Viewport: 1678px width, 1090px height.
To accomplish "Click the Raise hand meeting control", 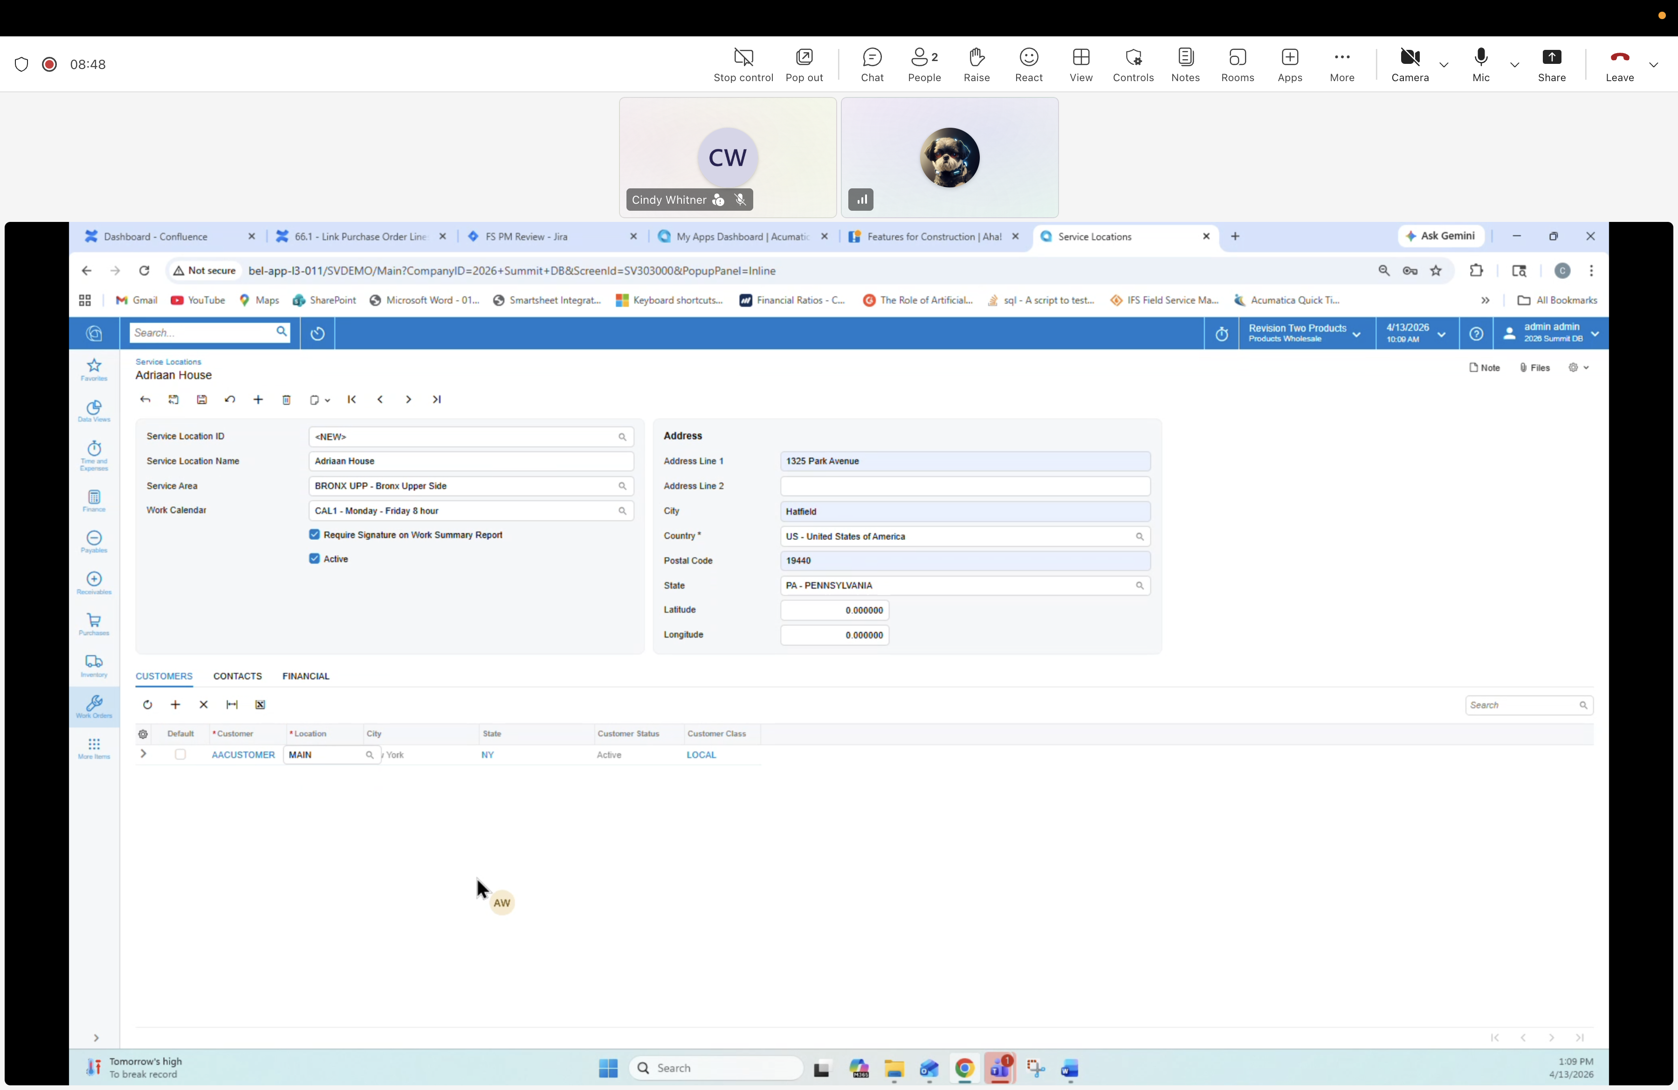I will [x=977, y=64].
